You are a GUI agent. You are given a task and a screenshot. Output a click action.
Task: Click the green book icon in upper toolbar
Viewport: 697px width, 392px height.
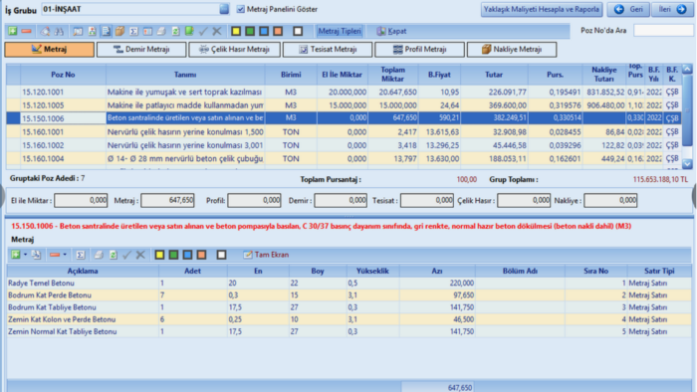(189, 31)
